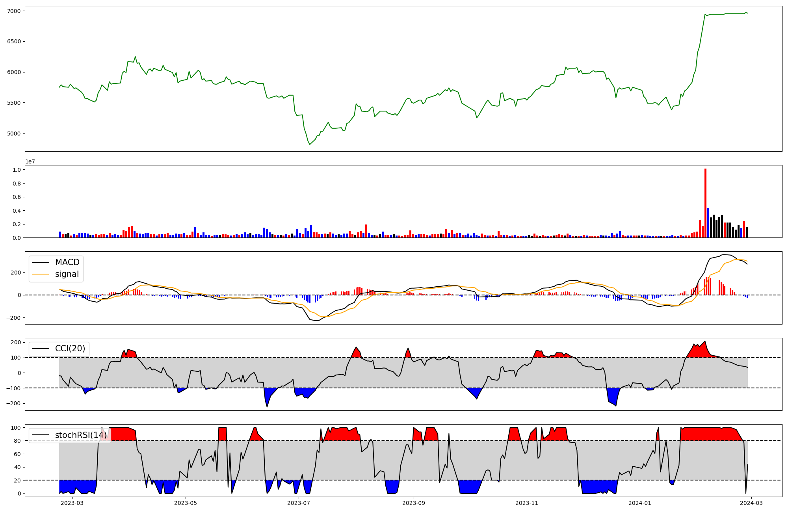Click the orange signal legend line
This screenshot has height=512, width=788.
[x=40, y=274]
